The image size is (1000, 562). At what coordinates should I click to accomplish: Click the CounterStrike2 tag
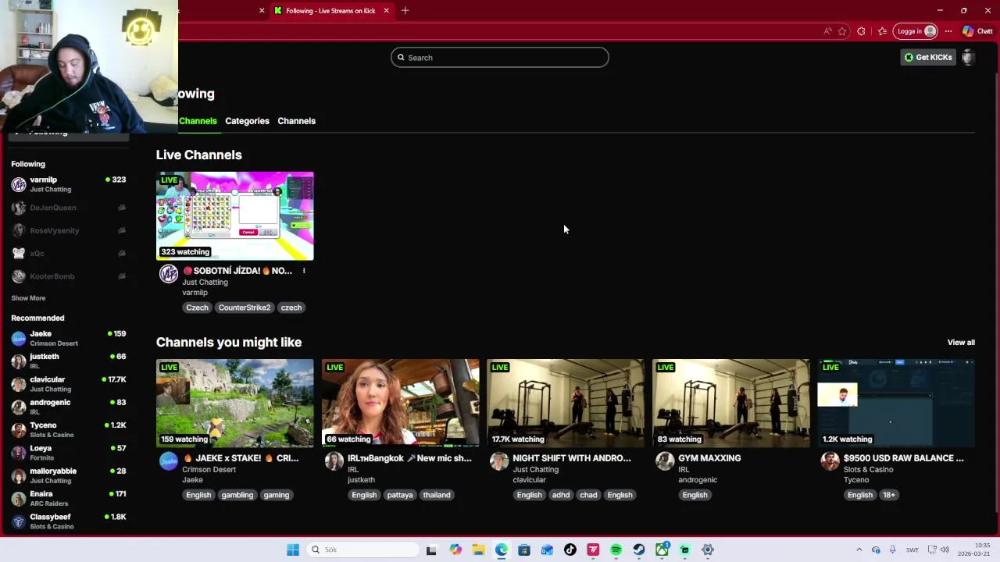click(245, 308)
